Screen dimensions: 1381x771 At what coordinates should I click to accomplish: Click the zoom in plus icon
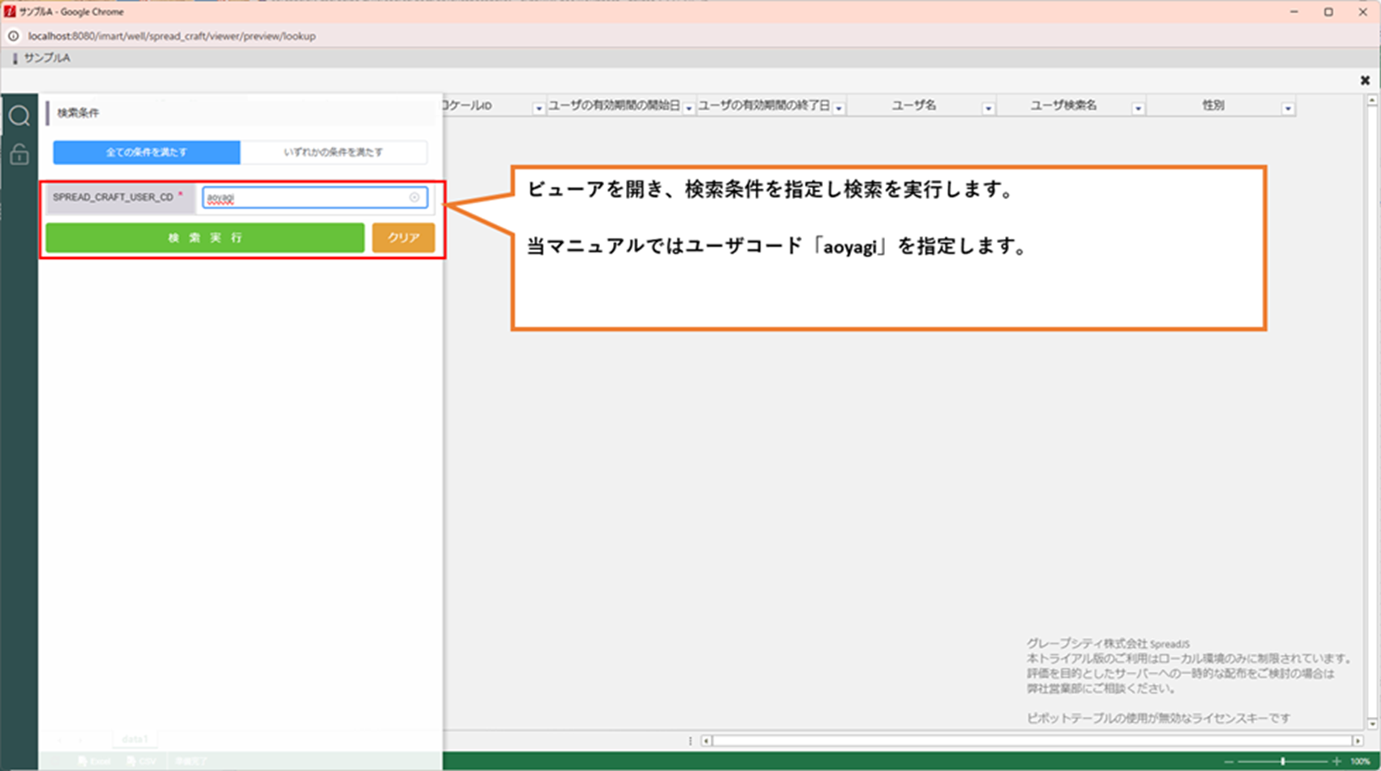[1337, 761]
